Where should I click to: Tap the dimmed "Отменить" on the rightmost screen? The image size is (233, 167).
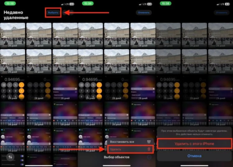(x=221, y=13)
